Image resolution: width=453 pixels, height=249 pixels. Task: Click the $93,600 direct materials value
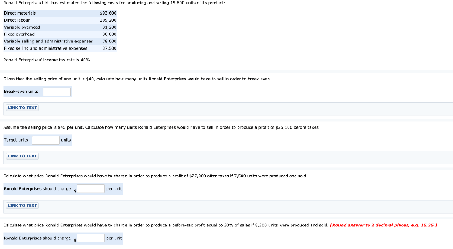[108, 13]
